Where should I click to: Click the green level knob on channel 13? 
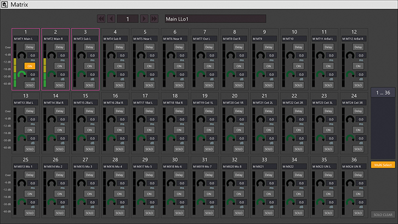pos(22,139)
